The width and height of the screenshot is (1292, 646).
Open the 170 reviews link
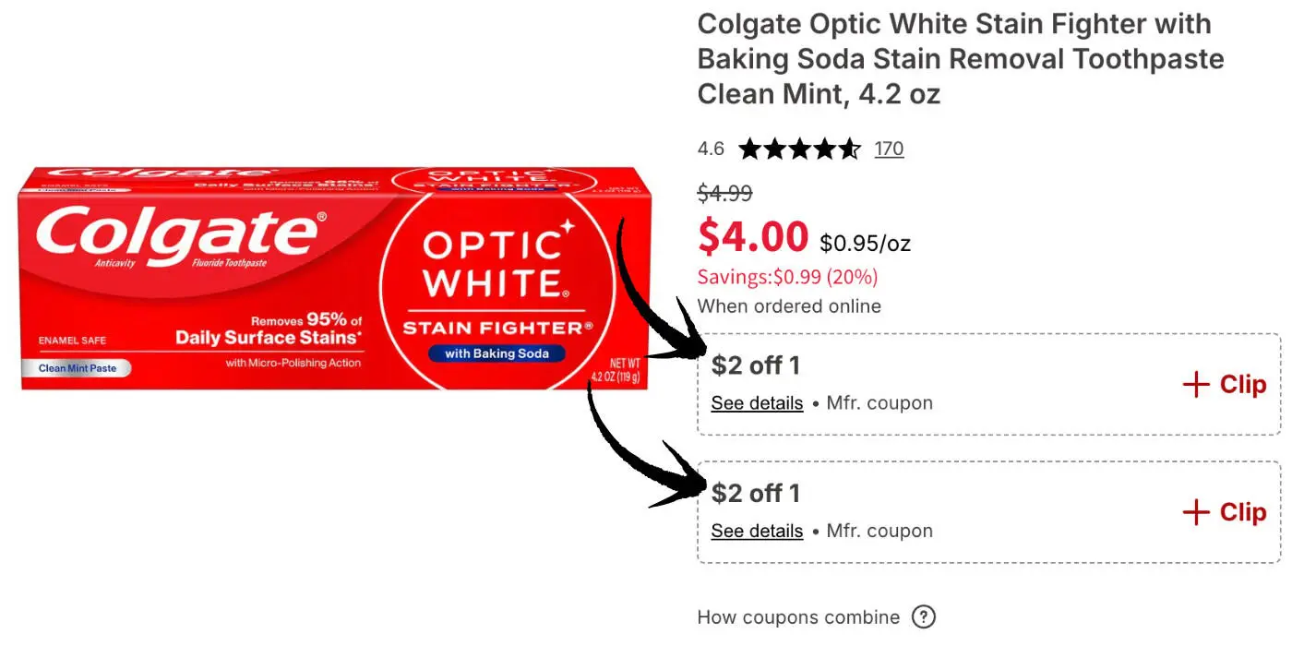tap(889, 149)
